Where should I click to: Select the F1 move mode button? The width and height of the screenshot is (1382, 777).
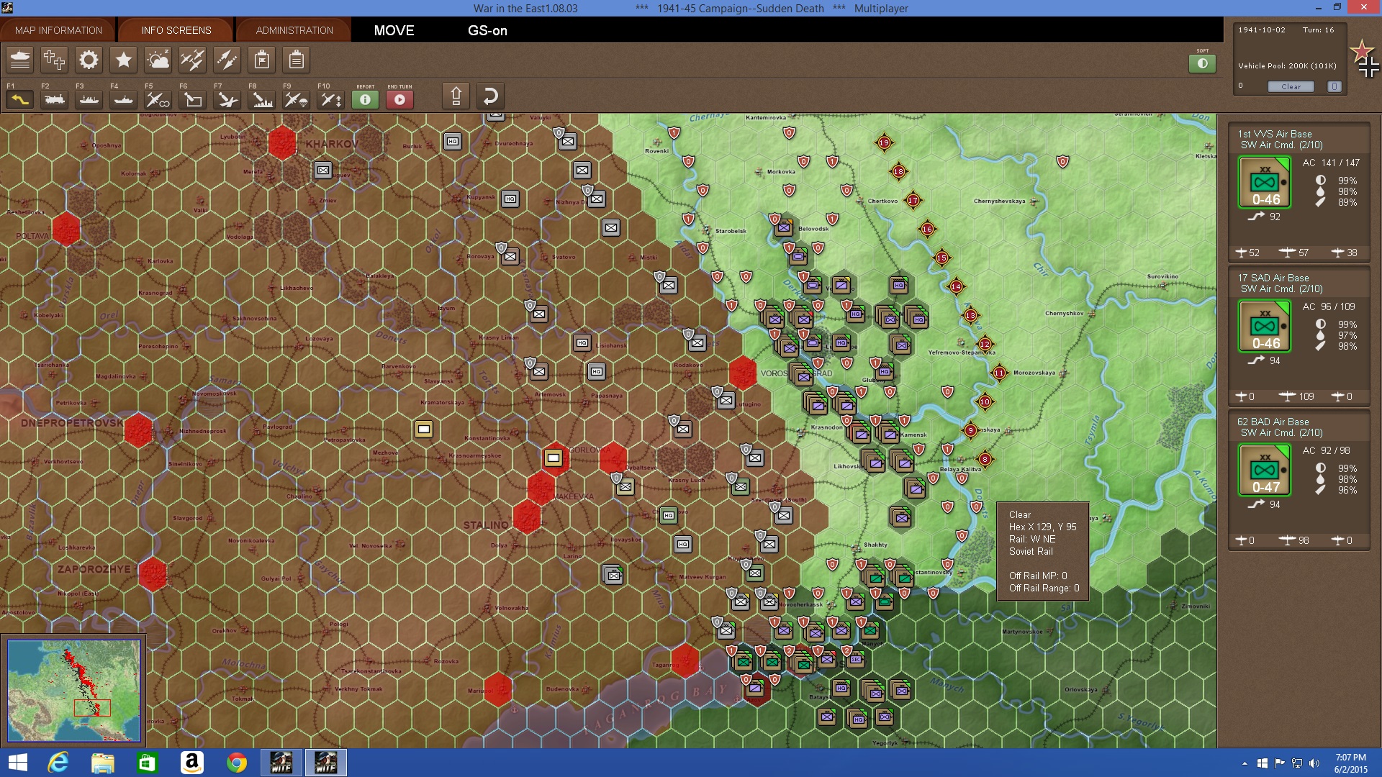coord(19,99)
